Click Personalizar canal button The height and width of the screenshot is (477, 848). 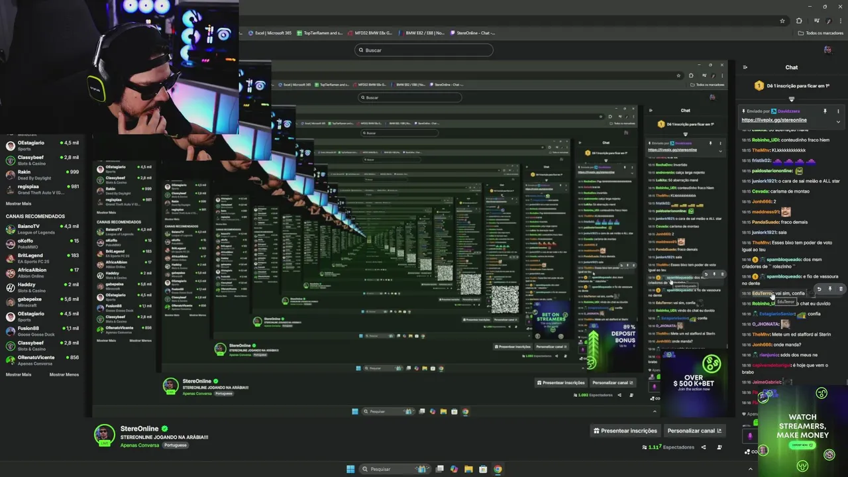point(694,431)
